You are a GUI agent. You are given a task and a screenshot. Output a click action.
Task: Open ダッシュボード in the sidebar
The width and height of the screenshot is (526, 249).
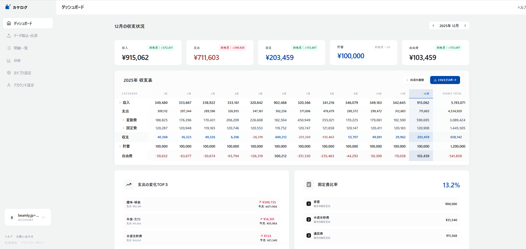point(28,23)
